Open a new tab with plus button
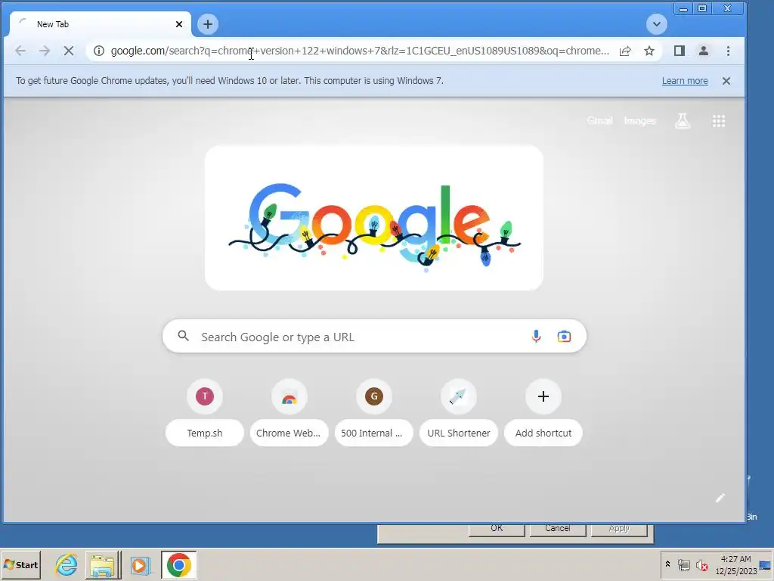This screenshot has height=581, width=774. click(208, 24)
